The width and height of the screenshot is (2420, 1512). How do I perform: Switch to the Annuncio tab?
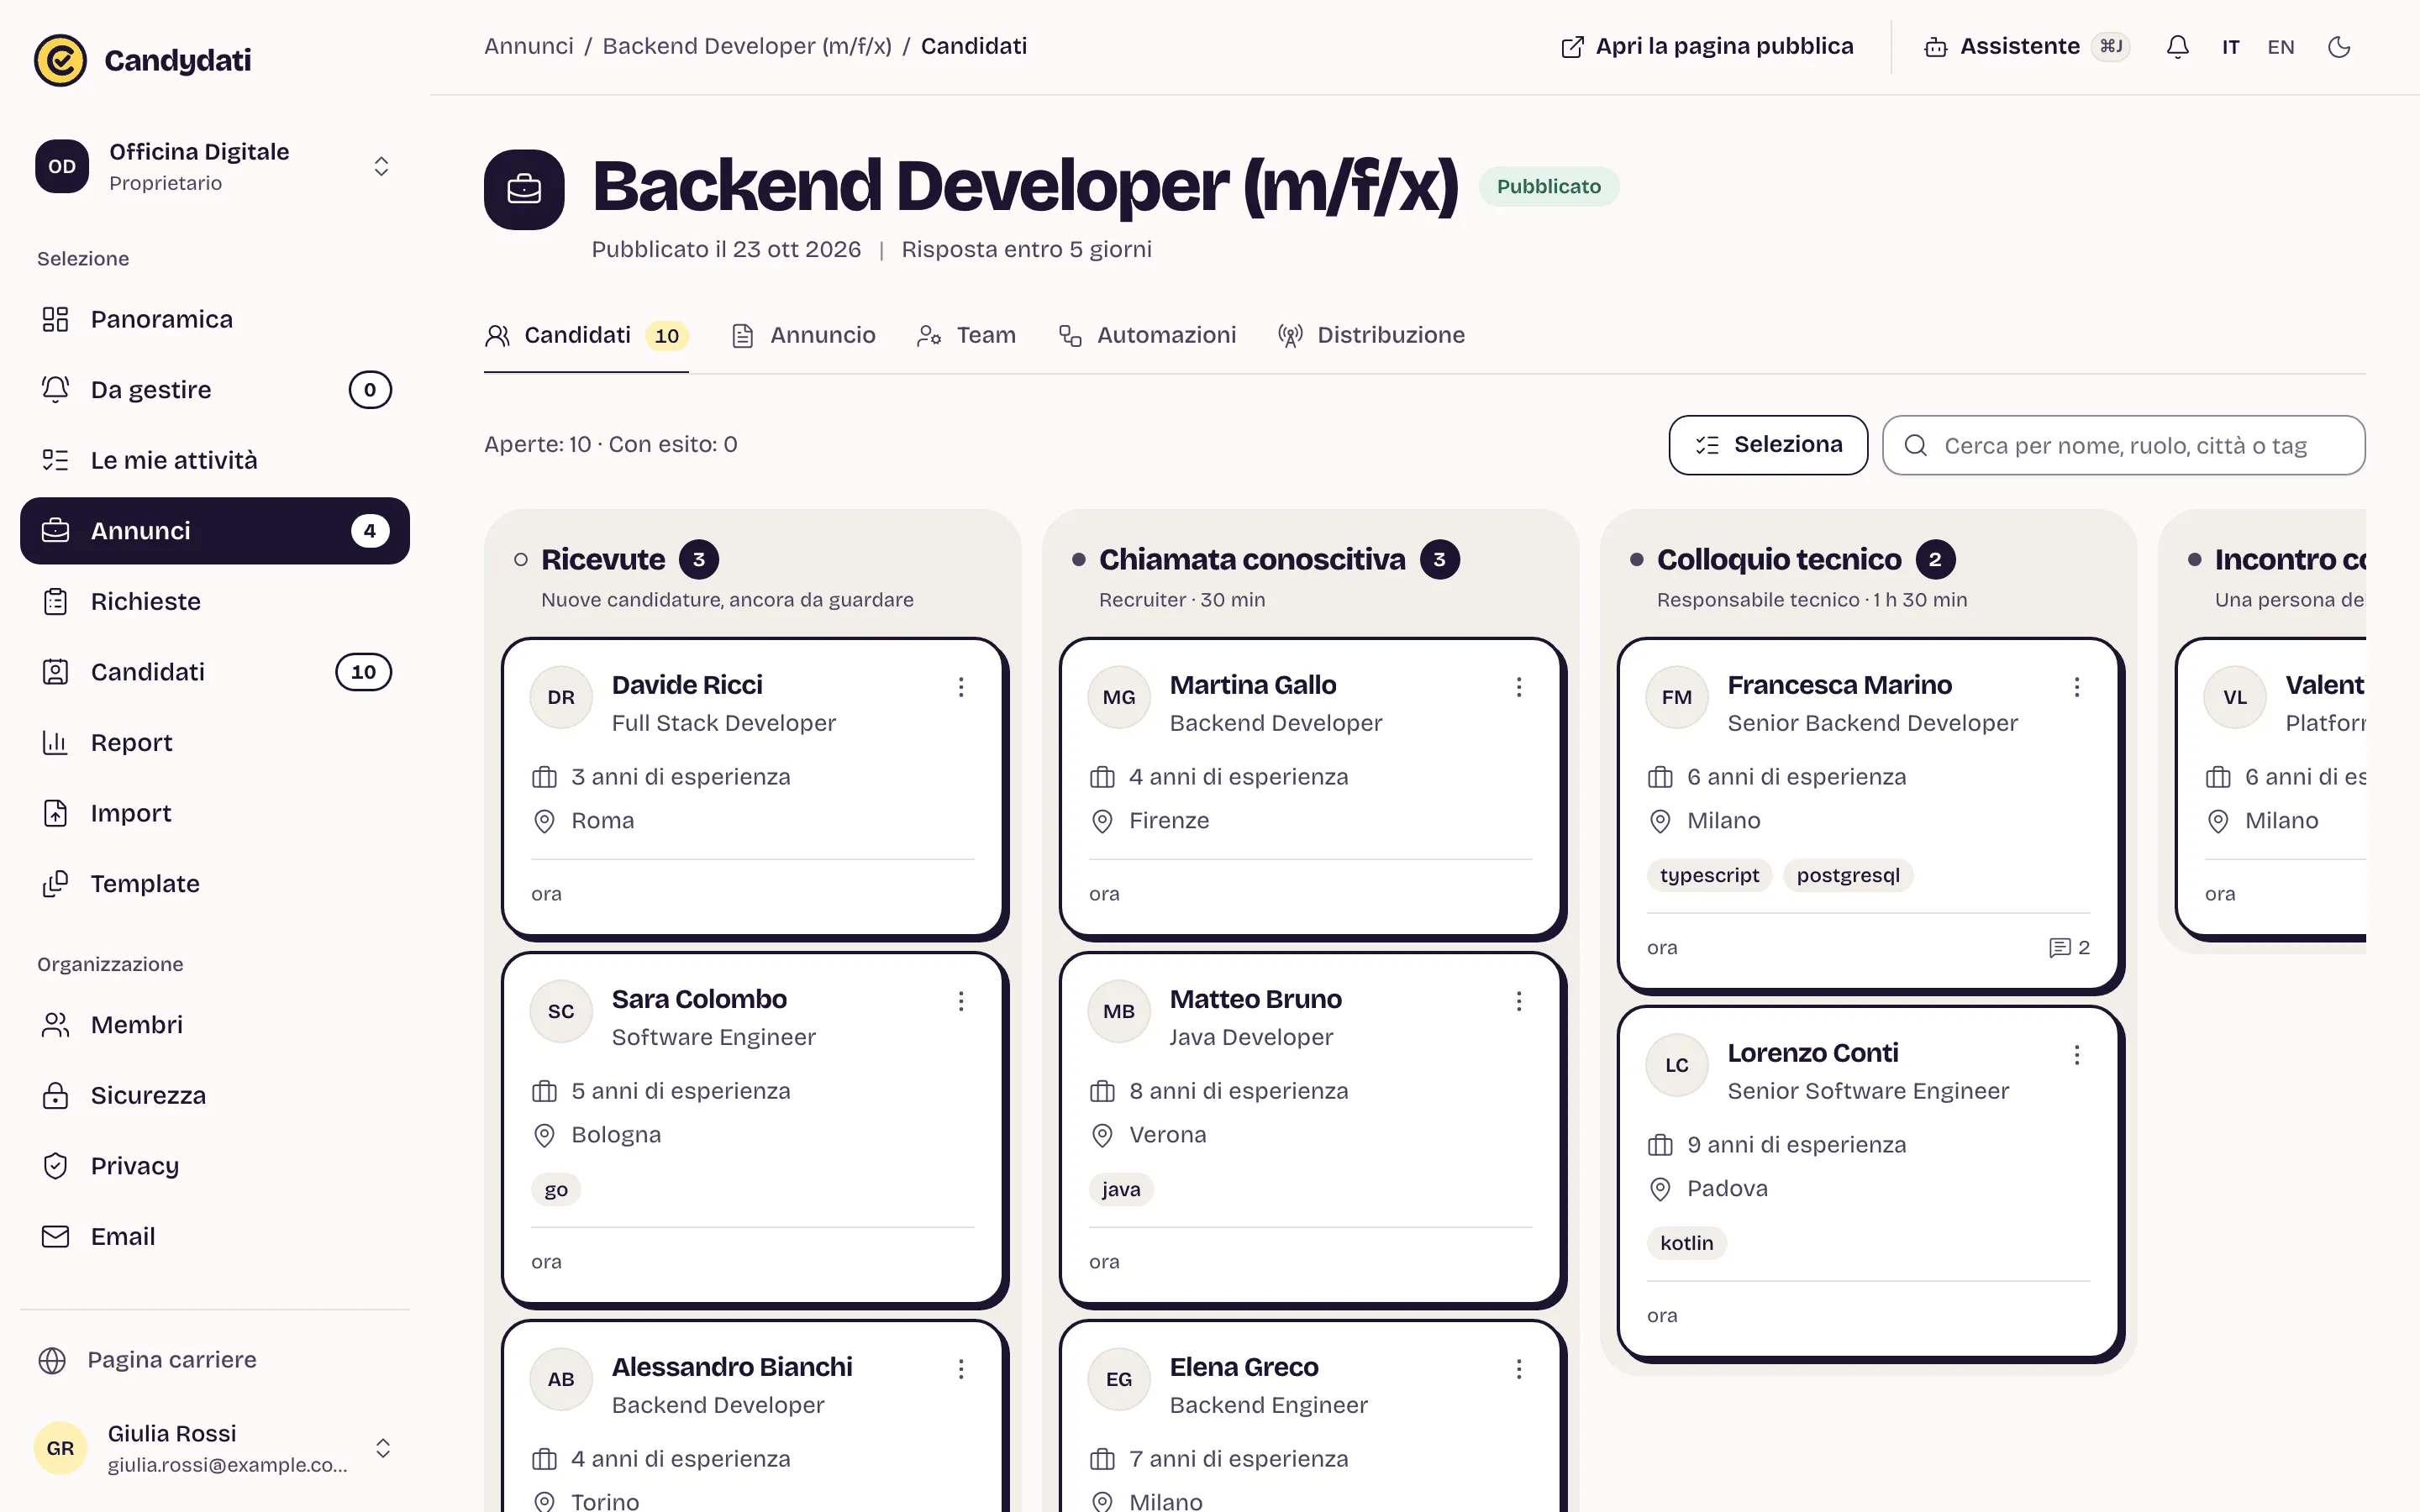803,335
